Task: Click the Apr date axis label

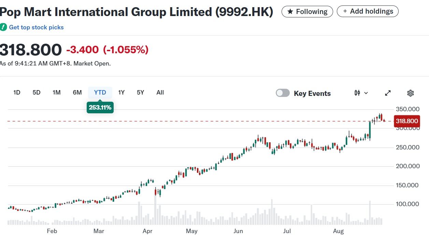Action: (x=147, y=231)
